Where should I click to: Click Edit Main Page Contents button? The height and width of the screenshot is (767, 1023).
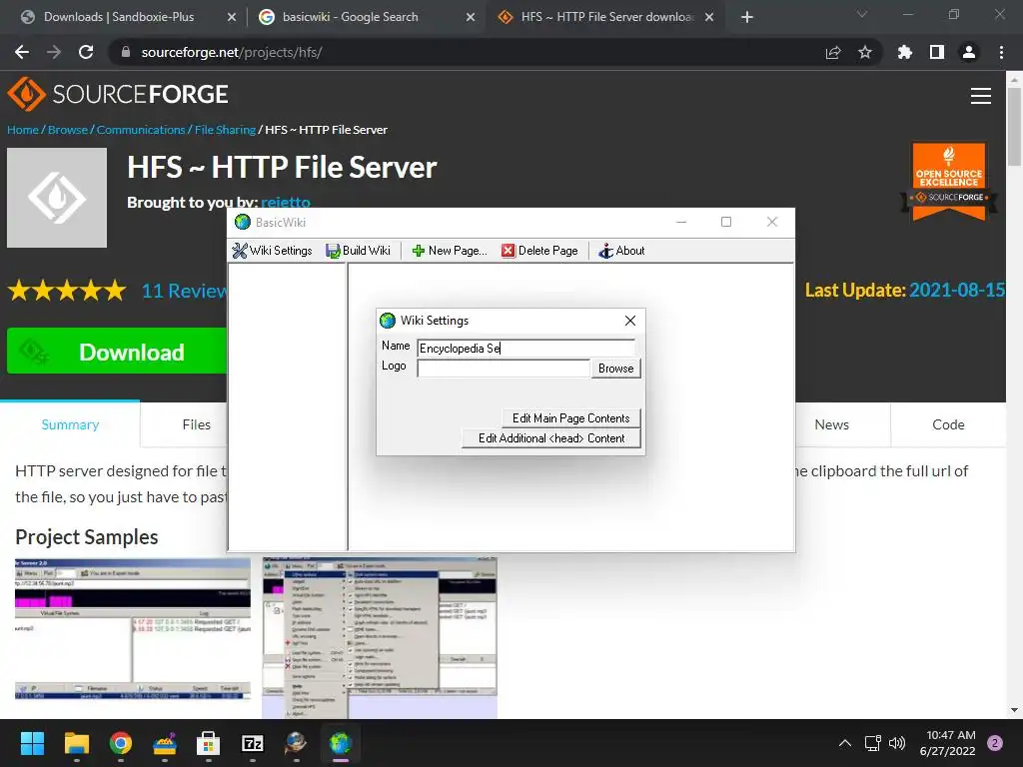tap(570, 418)
